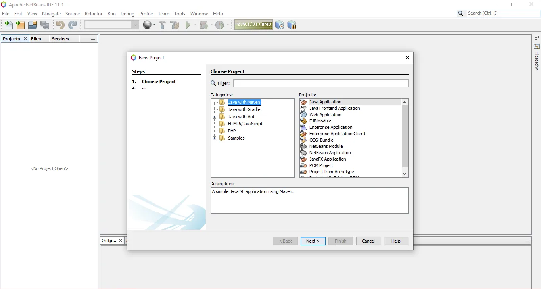This screenshot has height=289, width=541.
Task: Expand the Samples category
Action: pyautogui.click(x=215, y=138)
